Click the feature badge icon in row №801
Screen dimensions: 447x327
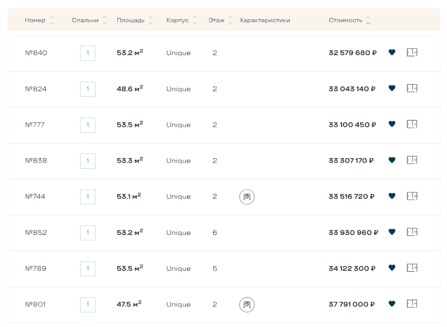(x=247, y=305)
